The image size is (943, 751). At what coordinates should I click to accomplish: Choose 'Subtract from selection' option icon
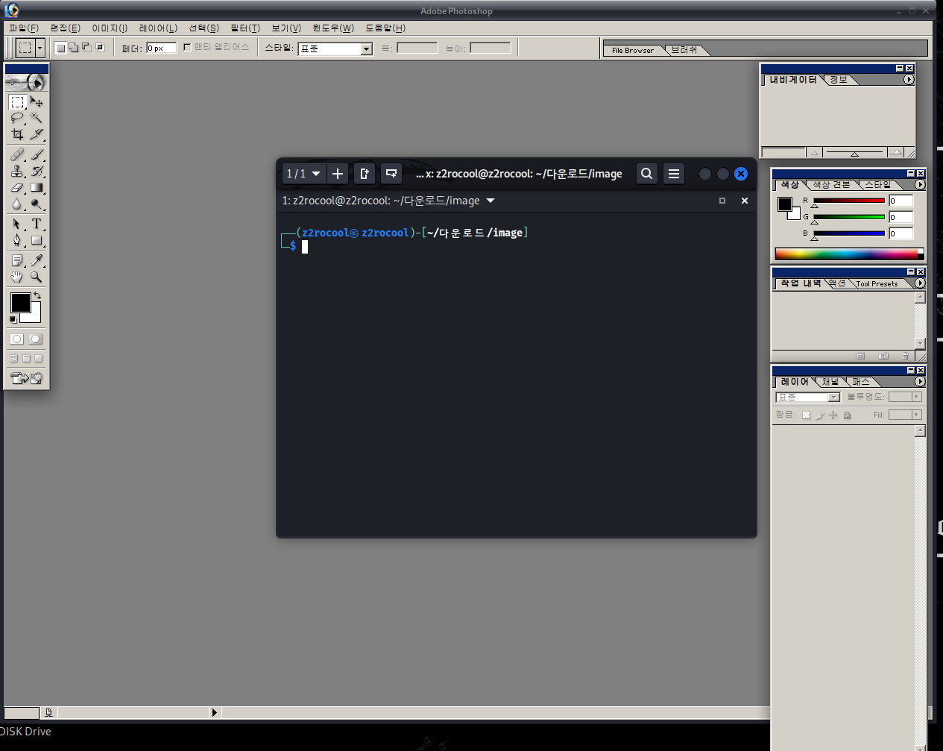coord(86,47)
